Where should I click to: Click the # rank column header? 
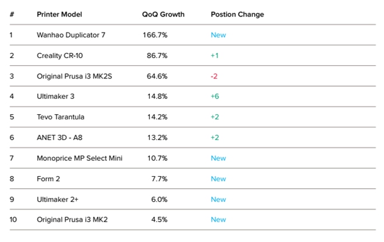pyautogui.click(x=12, y=15)
